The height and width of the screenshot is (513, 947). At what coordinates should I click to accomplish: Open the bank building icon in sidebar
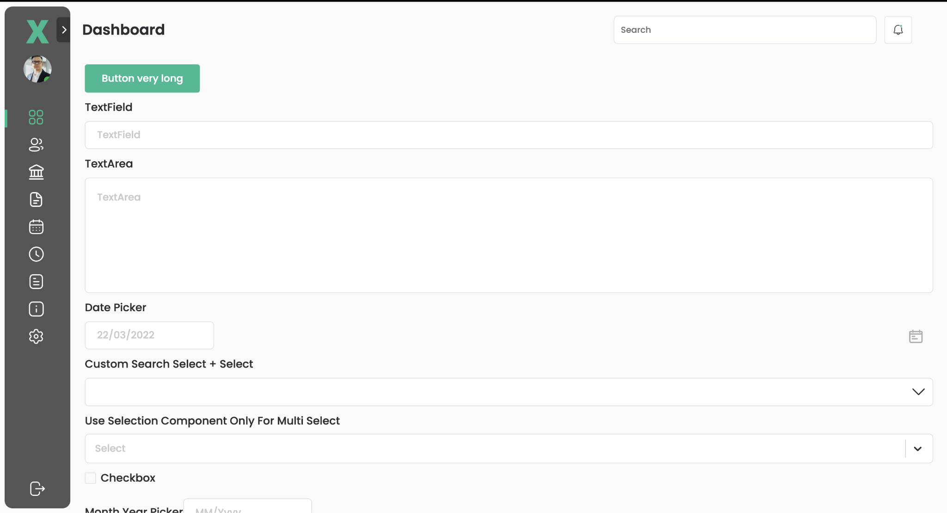36,172
